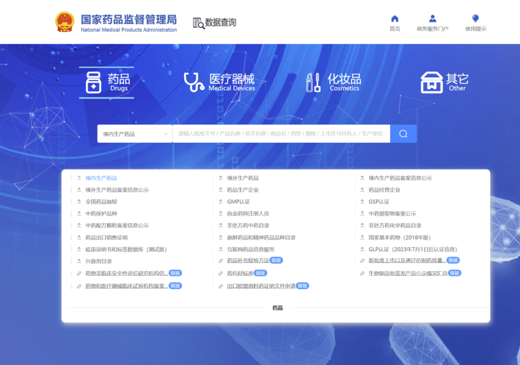
Task: Click the search keyword input field
Action: (281, 134)
